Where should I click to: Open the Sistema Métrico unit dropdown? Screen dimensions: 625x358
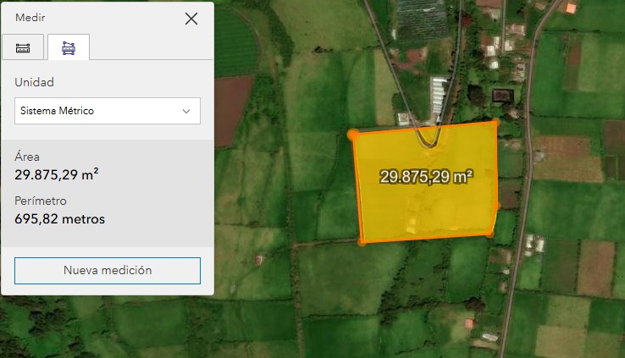[x=108, y=111]
